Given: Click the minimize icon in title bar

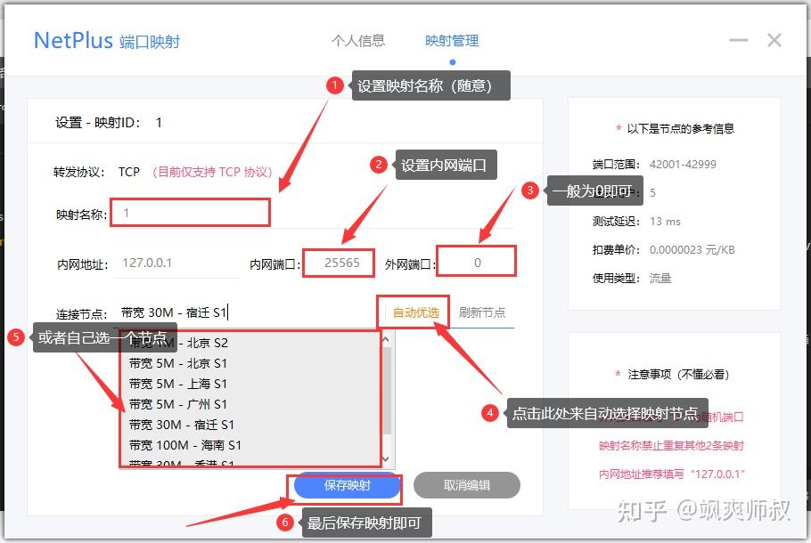Looking at the screenshot, I should (738, 39).
